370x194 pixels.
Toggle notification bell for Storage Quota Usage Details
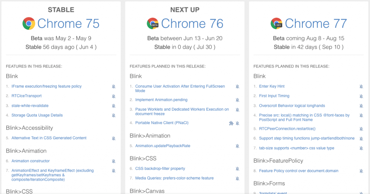[x=113, y=115]
